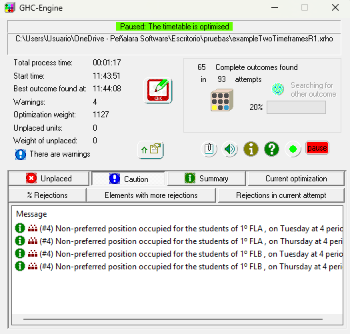The image size is (350, 334).
Task: Click the export results arrow icon
Action: (151, 150)
